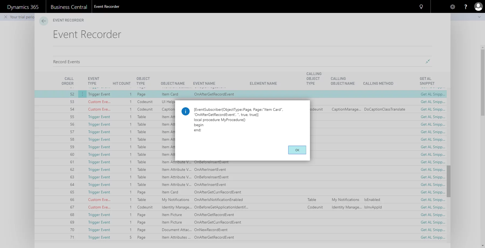The height and width of the screenshot is (248, 485).
Task: Click the user account avatar
Action: click(478, 7)
